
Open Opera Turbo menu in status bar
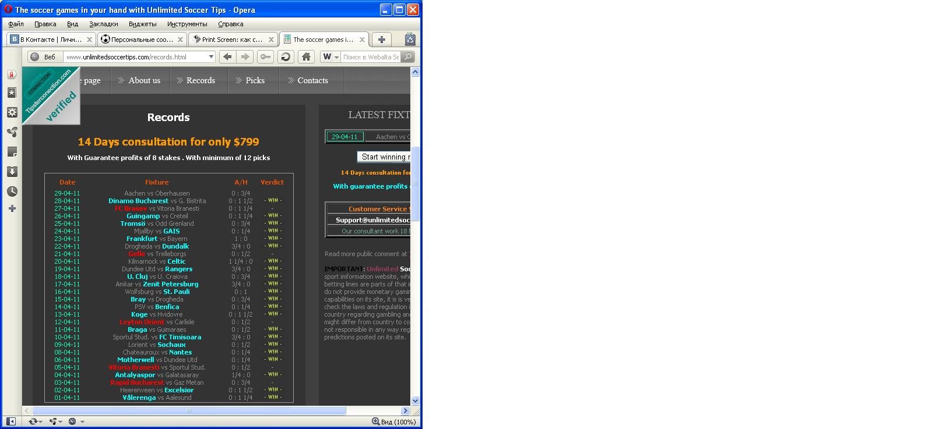click(76, 421)
